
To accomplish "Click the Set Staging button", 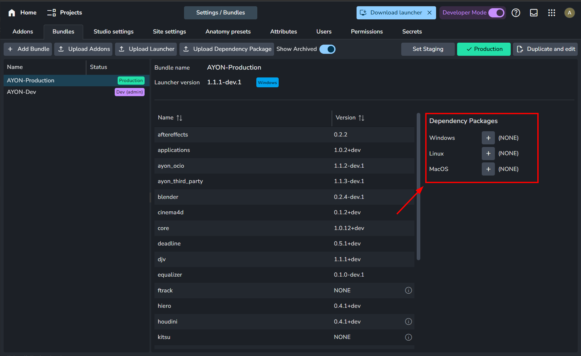I will point(428,49).
